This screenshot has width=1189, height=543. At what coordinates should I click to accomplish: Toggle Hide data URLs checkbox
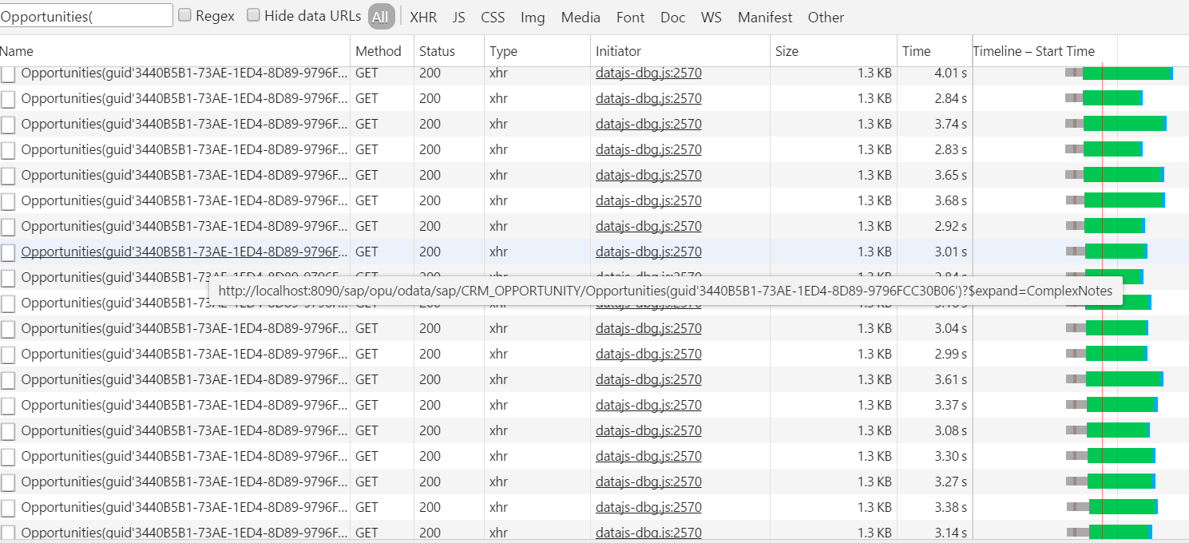[x=253, y=15]
